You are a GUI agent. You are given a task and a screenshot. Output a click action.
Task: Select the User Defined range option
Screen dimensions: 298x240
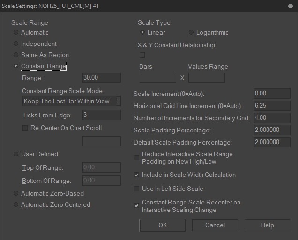click(16, 154)
